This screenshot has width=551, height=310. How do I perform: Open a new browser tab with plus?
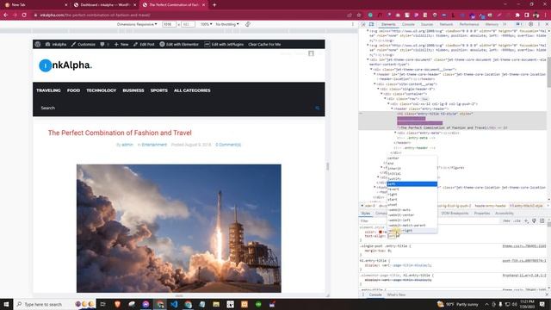(x=214, y=5)
